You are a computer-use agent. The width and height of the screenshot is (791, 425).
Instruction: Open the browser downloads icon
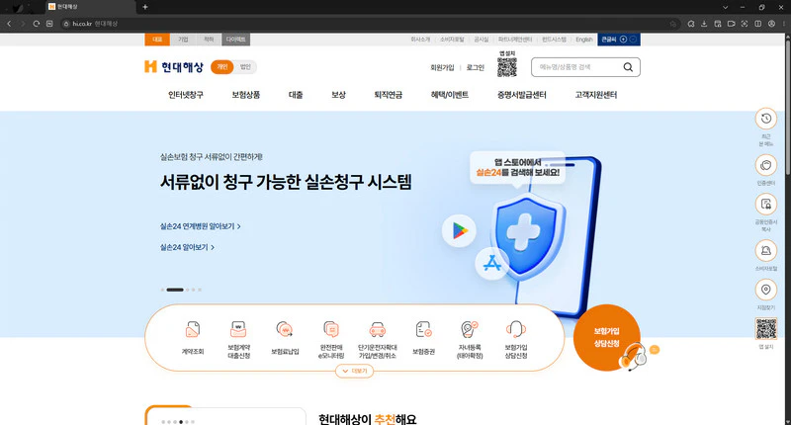(704, 24)
